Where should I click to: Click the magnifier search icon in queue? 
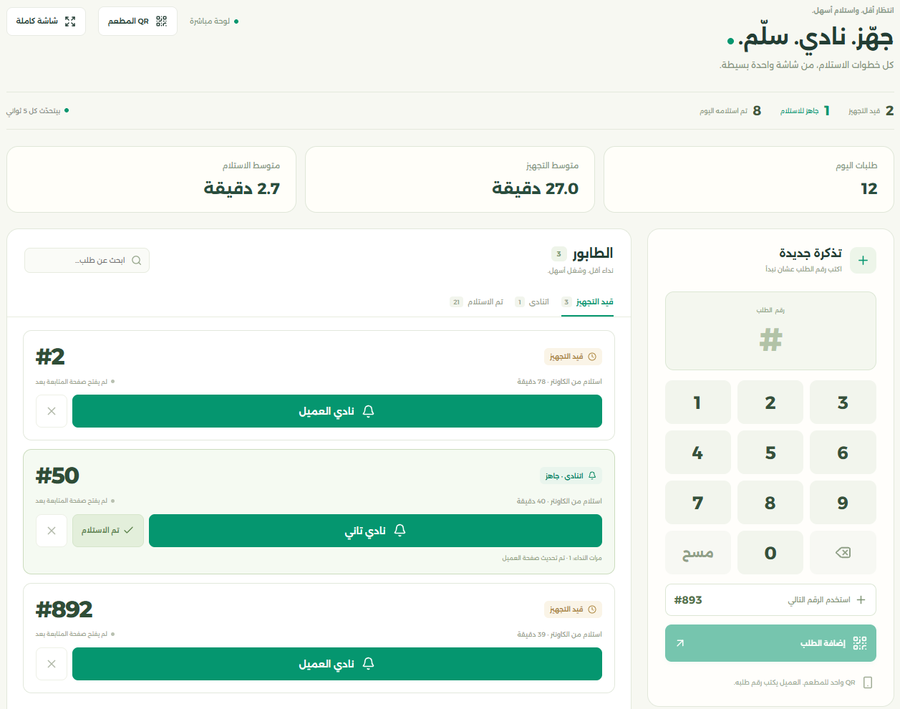[136, 261]
